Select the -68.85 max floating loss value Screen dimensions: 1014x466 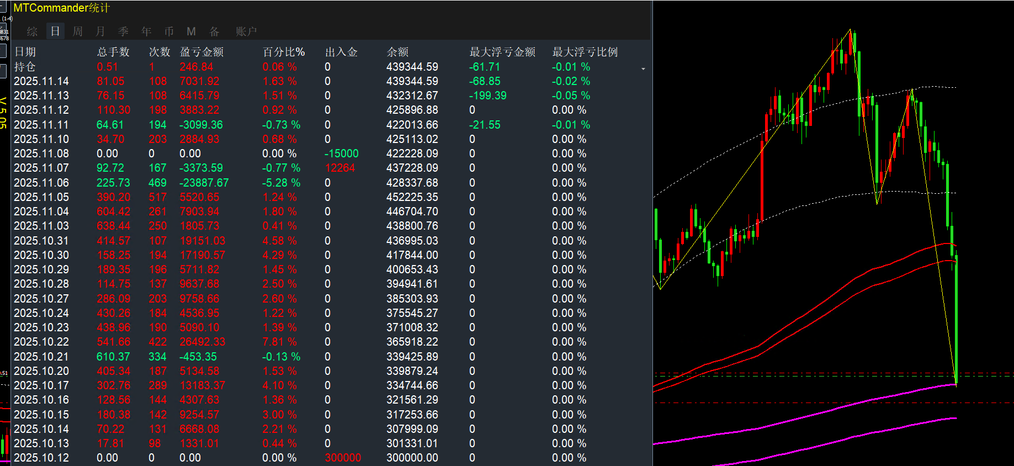click(485, 81)
